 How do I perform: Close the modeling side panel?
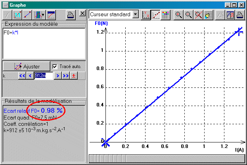pyautogui.click(x=82, y=13)
